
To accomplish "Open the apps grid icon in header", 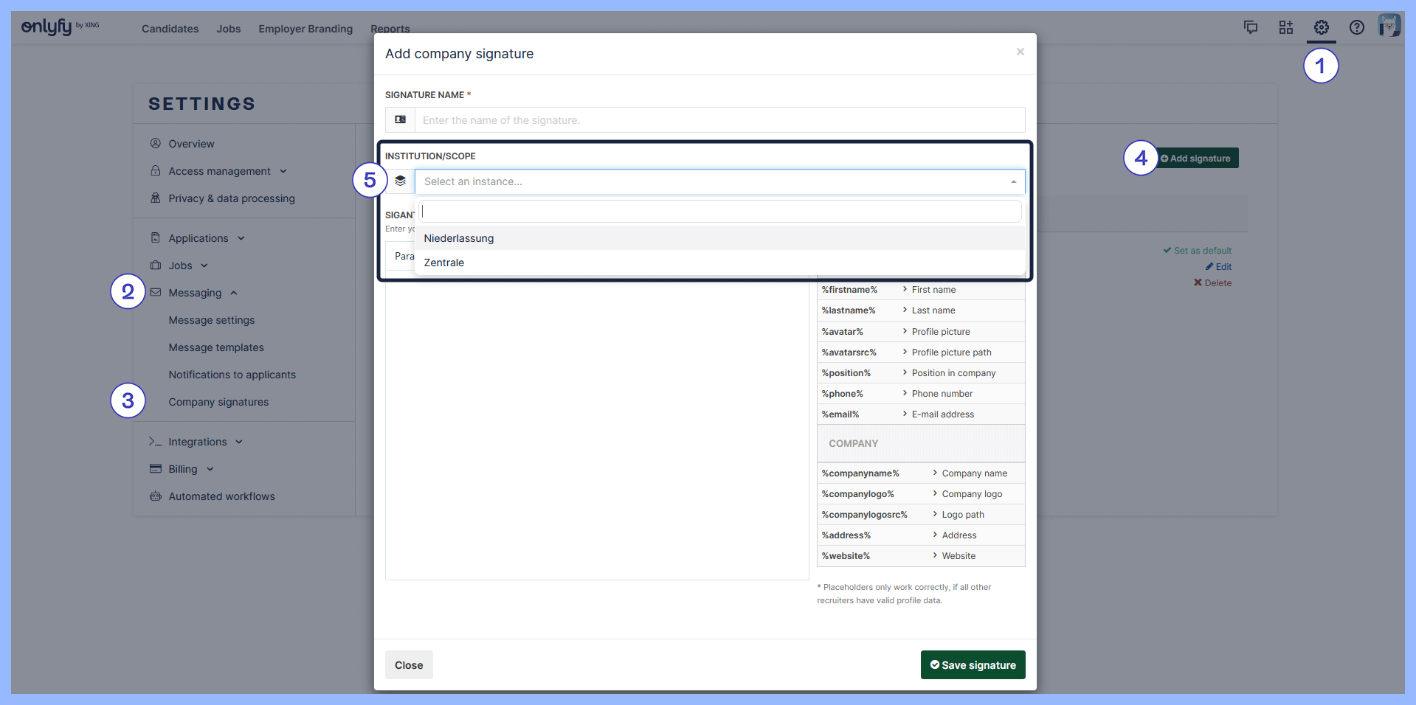I will tap(1285, 27).
